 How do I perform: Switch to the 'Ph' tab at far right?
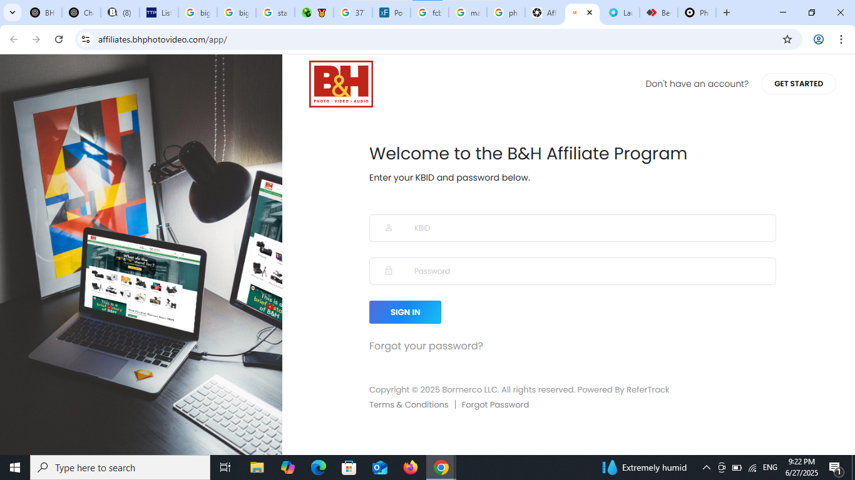click(697, 12)
